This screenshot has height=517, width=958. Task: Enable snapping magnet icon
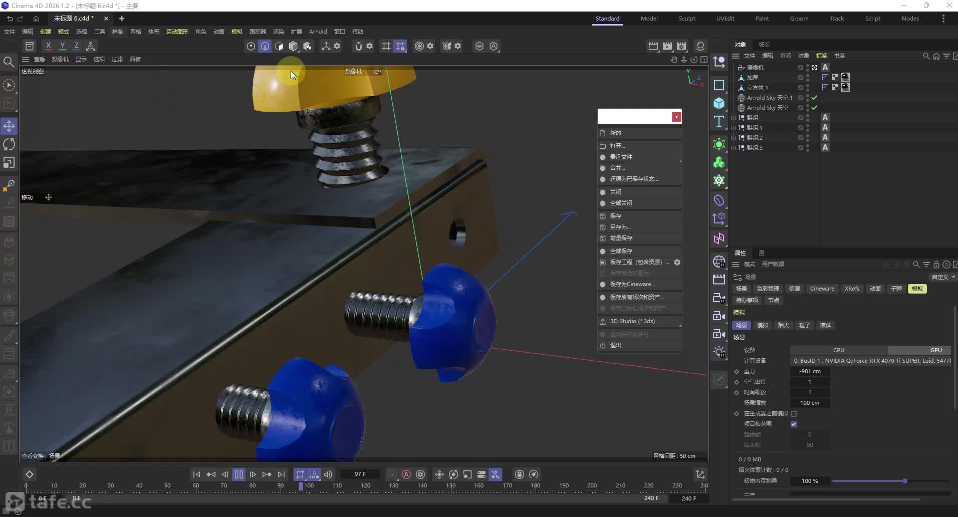coord(358,46)
